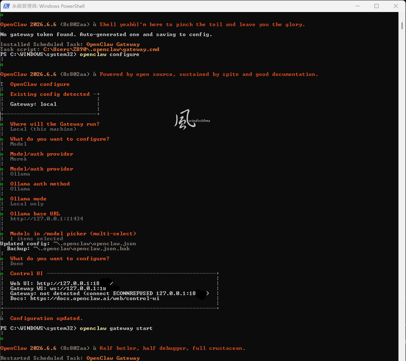The width and height of the screenshot is (406, 361).
Task: Click 'Ollama' answer under Ollama auth method
Action: click(x=20, y=189)
